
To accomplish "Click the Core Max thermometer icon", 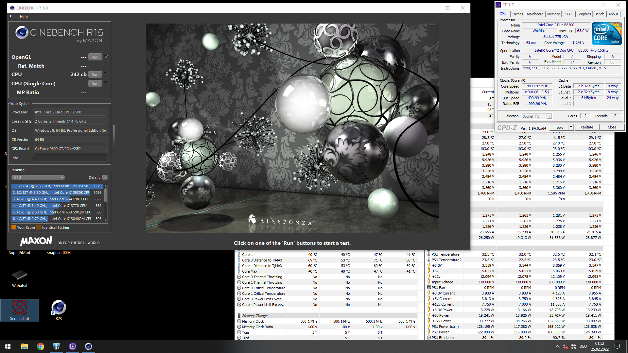I will [239, 271].
